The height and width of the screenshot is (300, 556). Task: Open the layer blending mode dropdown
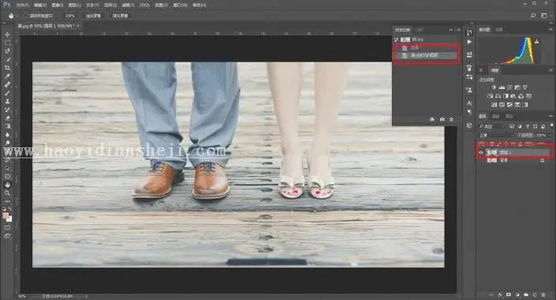click(496, 135)
